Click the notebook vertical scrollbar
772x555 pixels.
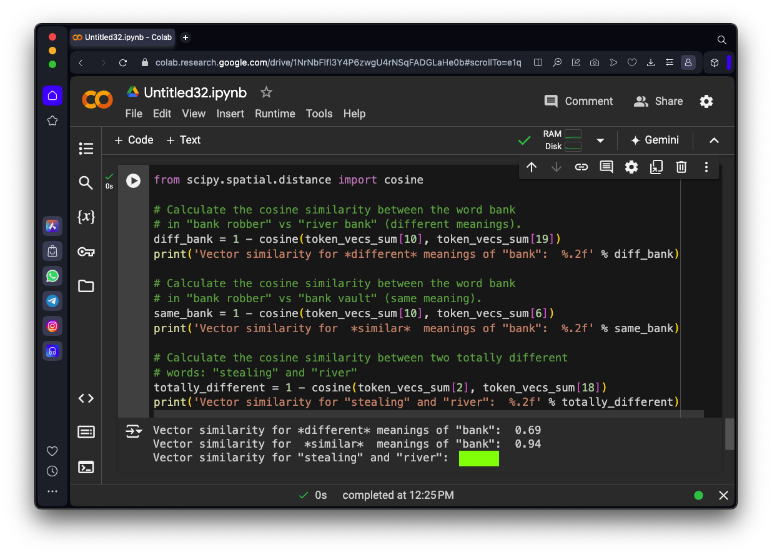point(729,434)
